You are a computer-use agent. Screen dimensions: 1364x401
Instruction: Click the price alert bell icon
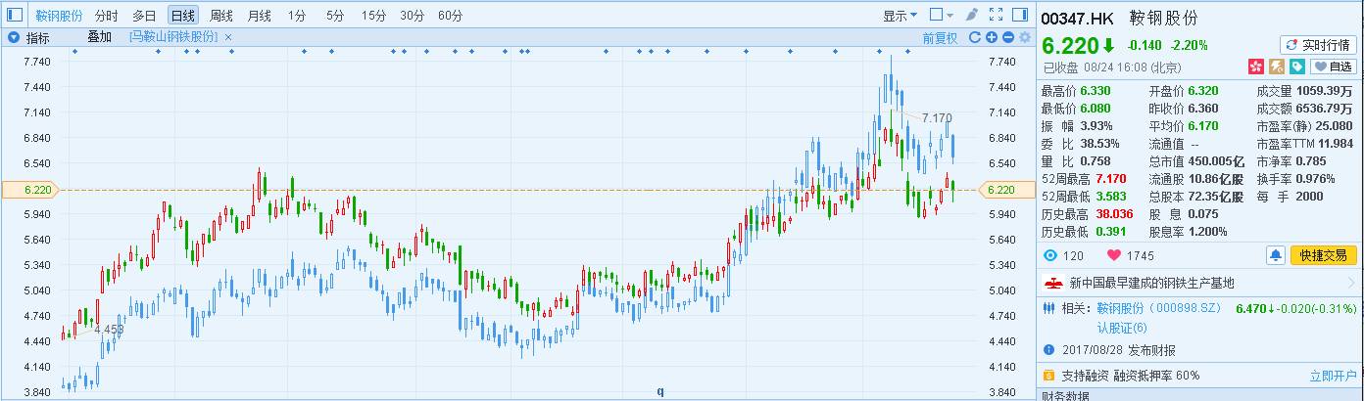(1275, 255)
